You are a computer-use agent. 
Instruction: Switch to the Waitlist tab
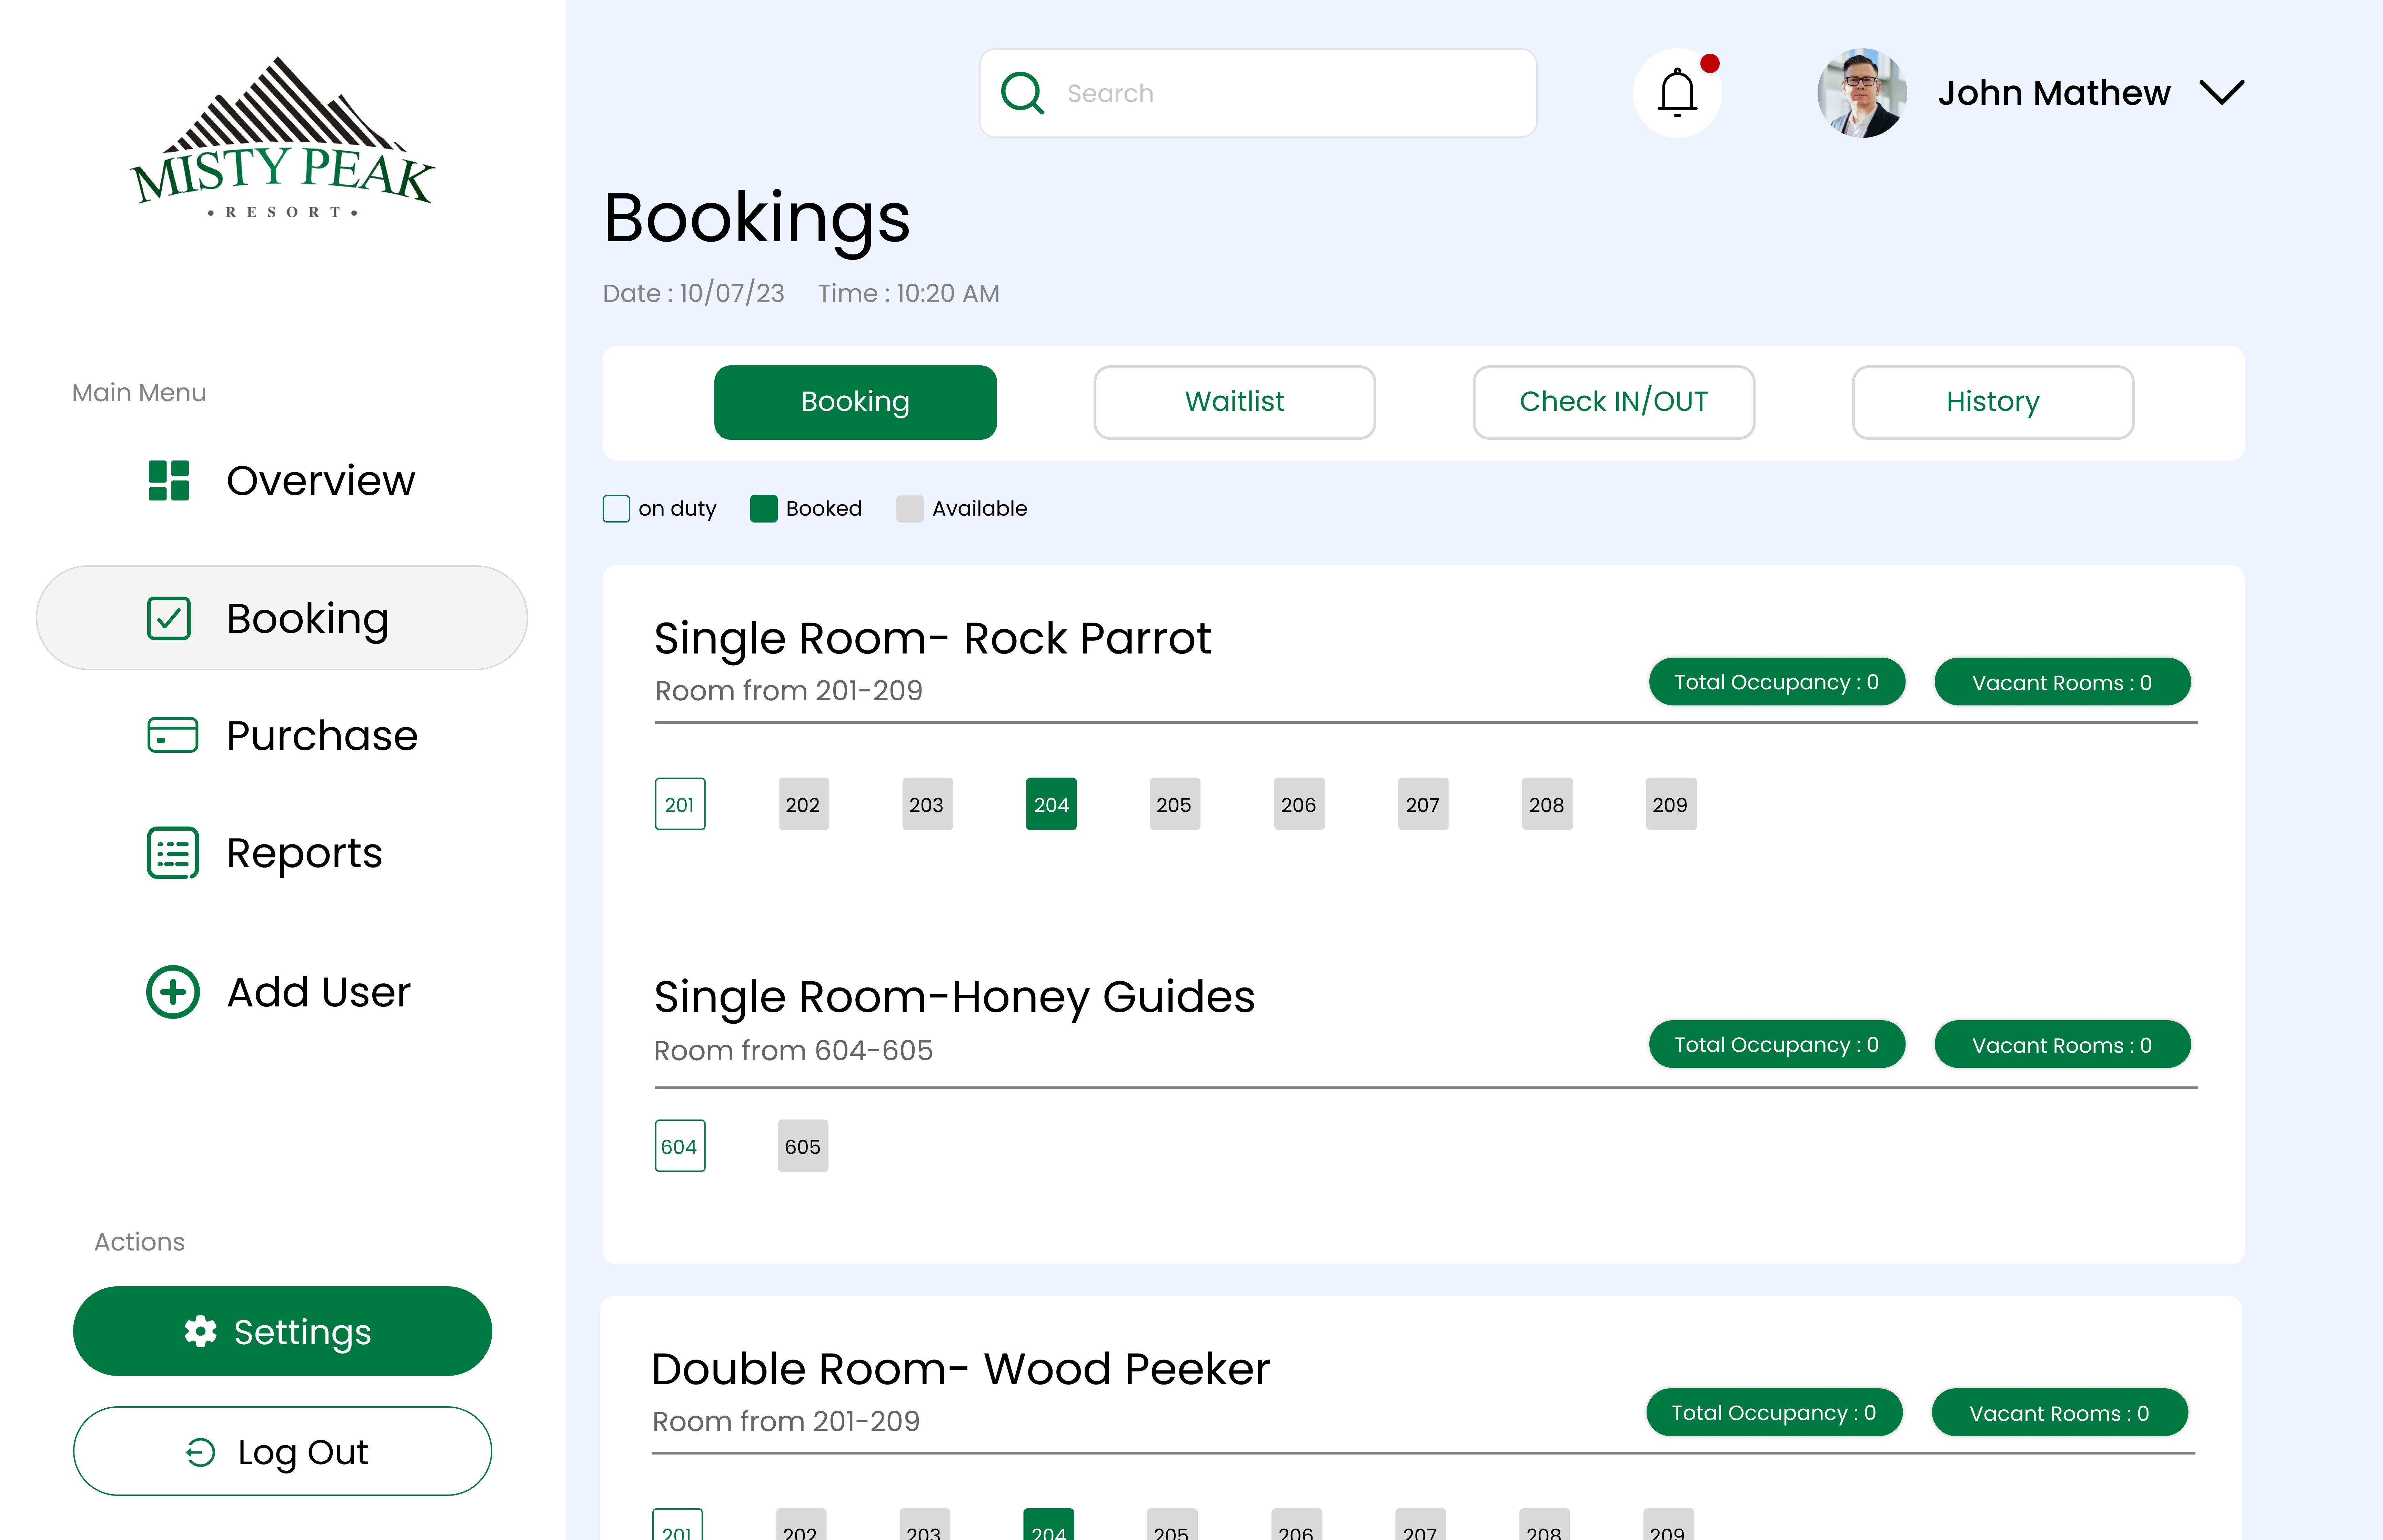click(1234, 402)
